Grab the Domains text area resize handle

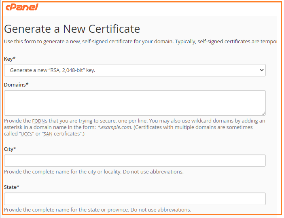(x=263, y=113)
